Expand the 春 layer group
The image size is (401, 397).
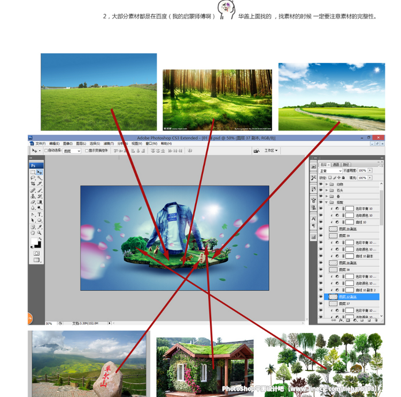pyautogui.click(x=327, y=196)
